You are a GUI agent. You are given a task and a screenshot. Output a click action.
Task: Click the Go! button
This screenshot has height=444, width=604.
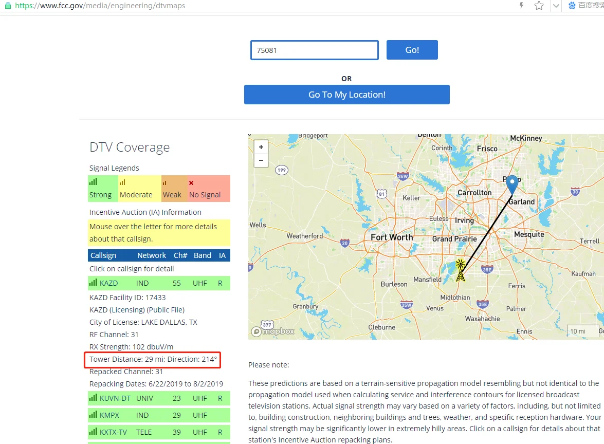tap(412, 50)
